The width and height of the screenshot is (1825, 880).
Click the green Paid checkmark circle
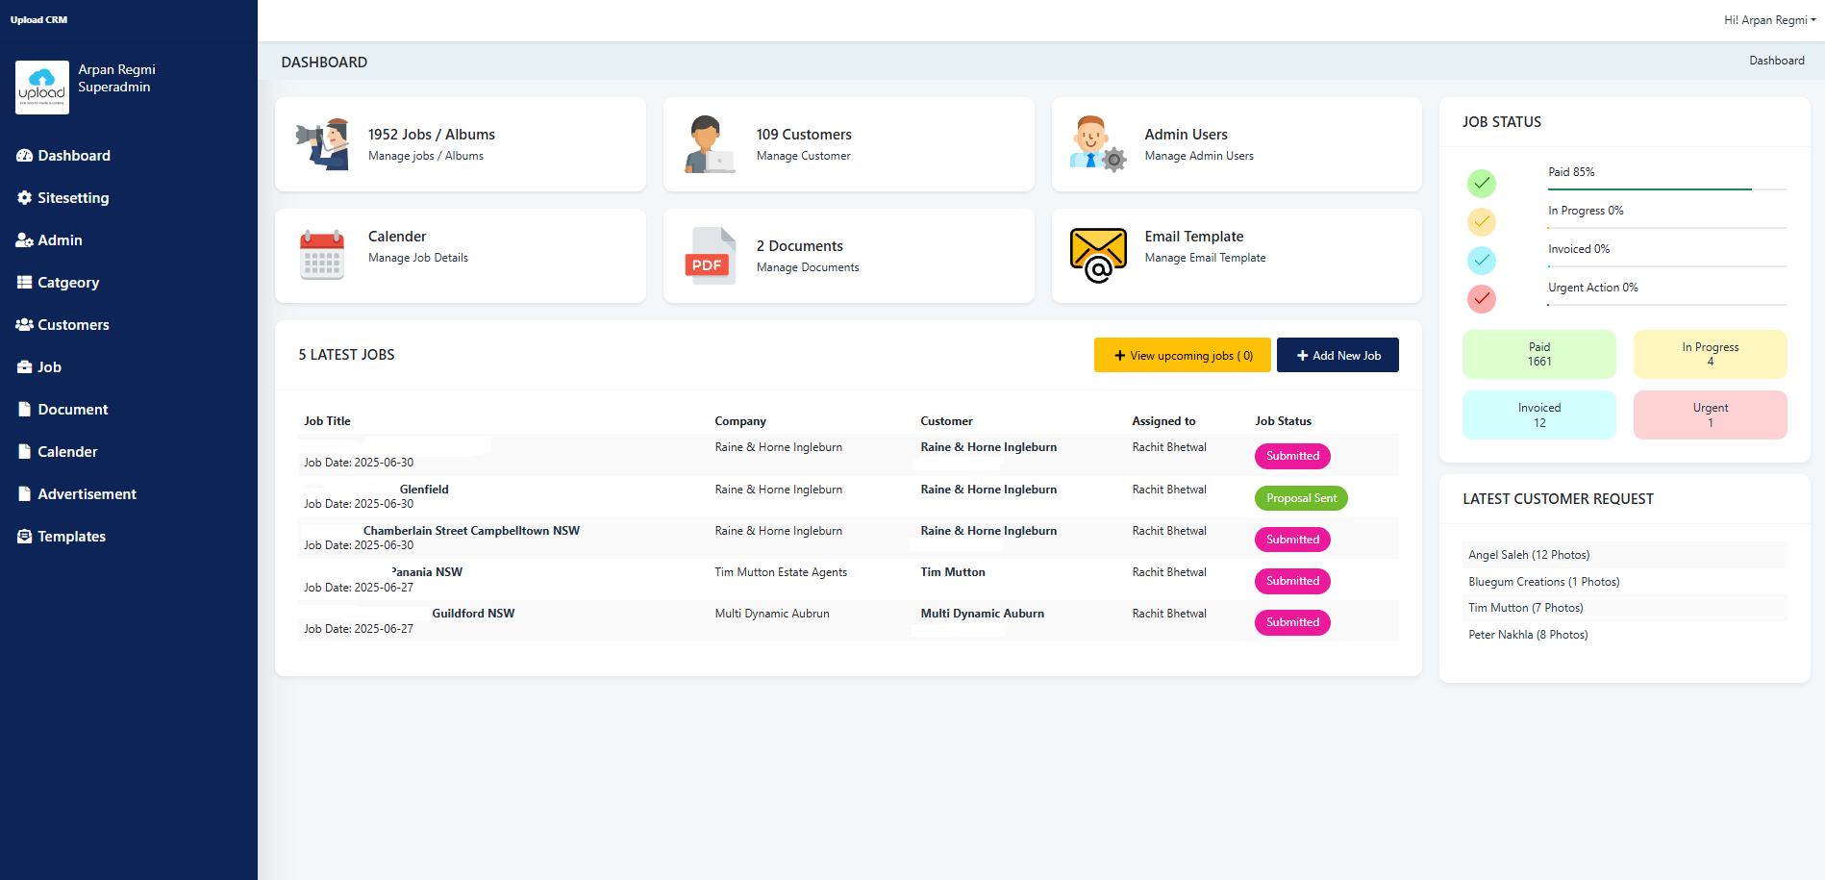click(1482, 183)
